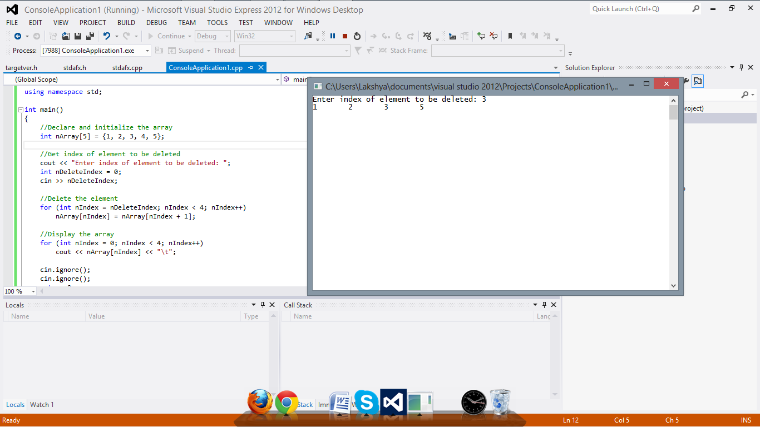Open the Debug configuration dropdown

211,36
